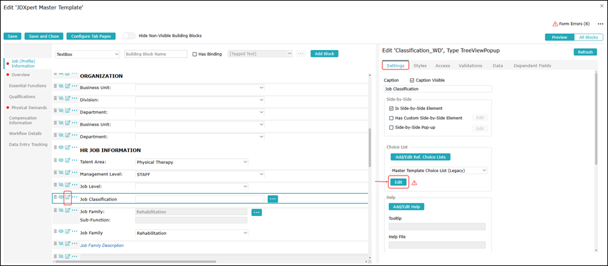This screenshot has width=608, height=266.
Task: Click Add/Edit Ref. Choice Lists
Action: tap(420, 157)
